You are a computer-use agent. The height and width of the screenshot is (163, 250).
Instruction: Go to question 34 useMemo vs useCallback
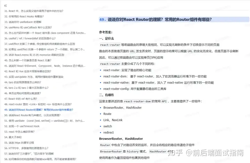(x=32, y=27)
